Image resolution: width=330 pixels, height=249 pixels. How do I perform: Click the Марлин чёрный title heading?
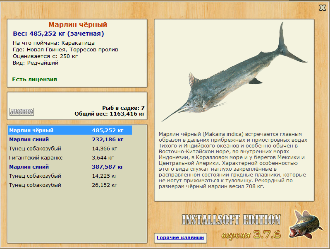[x=78, y=25]
